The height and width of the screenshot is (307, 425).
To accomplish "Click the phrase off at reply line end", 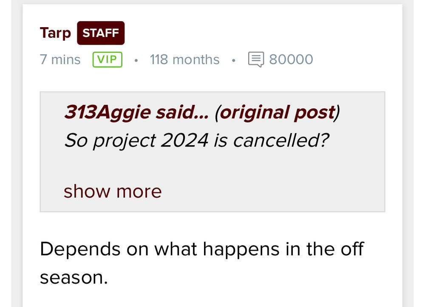I will pyautogui.click(x=352, y=249).
